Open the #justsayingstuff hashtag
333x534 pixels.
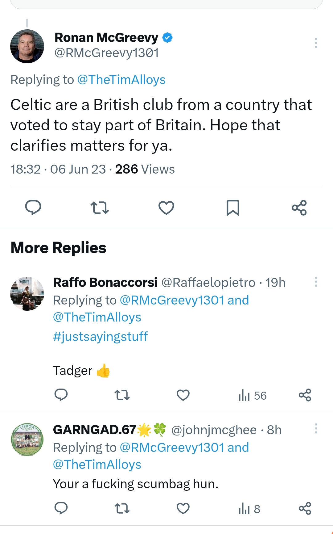click(100, 336)
